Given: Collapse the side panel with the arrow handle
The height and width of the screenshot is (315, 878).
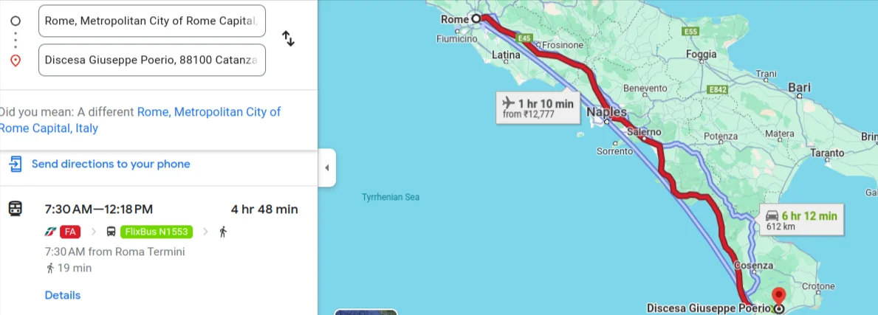Looking at the screenshot, I should pos(327,167).
